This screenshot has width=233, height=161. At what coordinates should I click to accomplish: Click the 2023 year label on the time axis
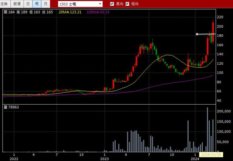click(x=104, y=159)
